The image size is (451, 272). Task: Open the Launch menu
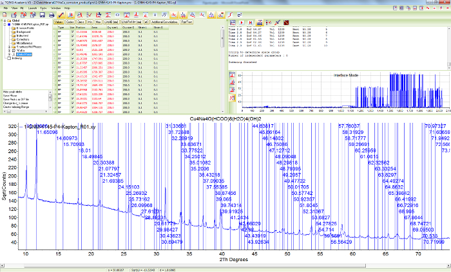click(x=33, y=7)
